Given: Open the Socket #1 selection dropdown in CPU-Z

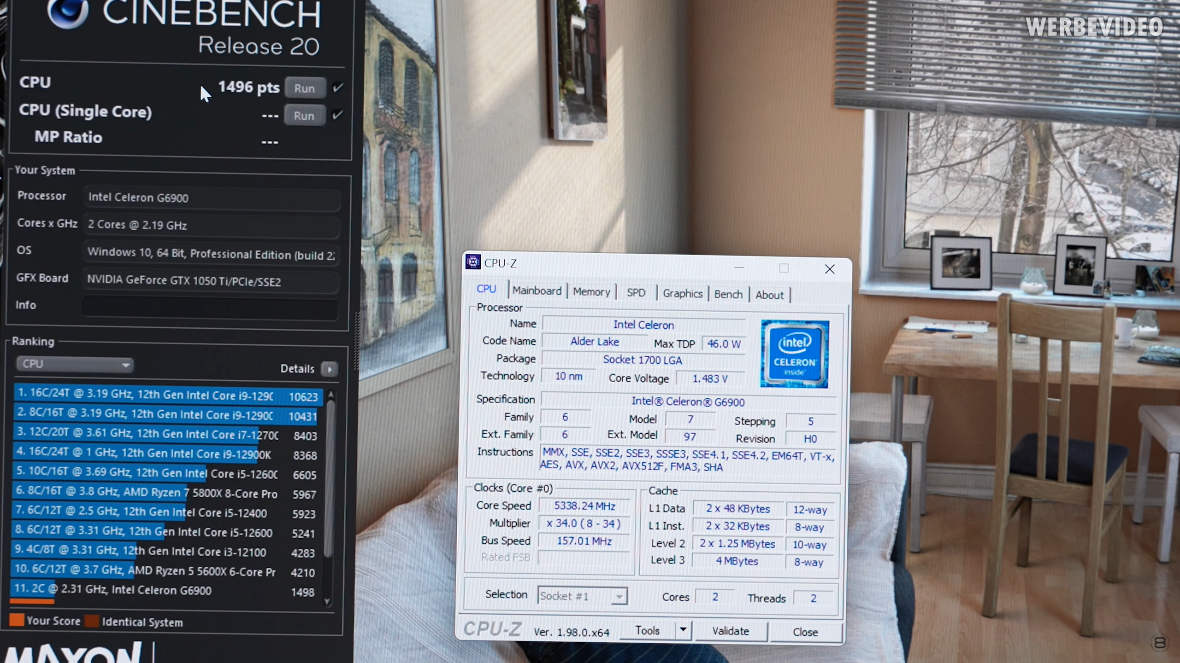Looking at the screenshot, I should pos(582,596).
